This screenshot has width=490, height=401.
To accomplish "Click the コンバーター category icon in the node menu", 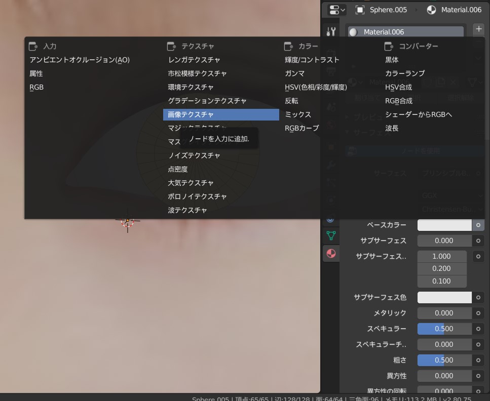I will pos(388,46).
